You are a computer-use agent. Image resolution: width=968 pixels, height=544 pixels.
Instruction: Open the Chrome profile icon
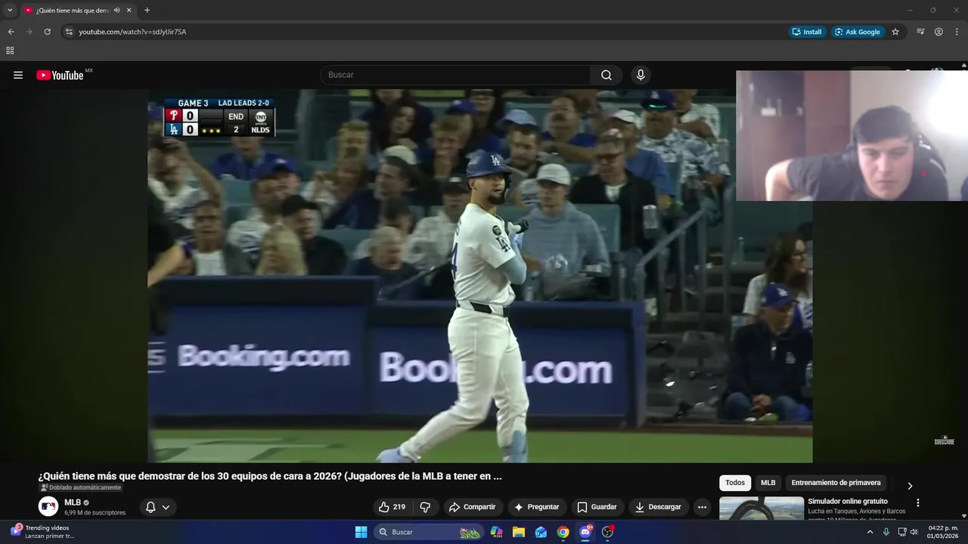[939, 32]
